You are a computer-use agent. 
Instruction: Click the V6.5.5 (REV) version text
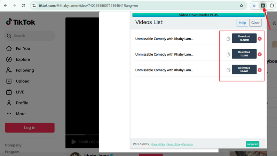click(142, 144)
